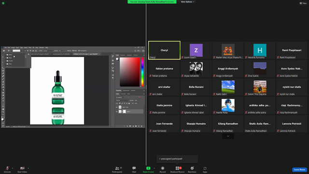The width and height of the screenshot is (309, 174).
Task: Select the Type tool in Photoshop toolbar
Action: (3, 101)
